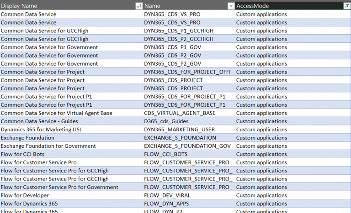
Task: Select the EXCHANGE_S_FOUNDATION_GOV cell
Action: [x=187, y=146]
